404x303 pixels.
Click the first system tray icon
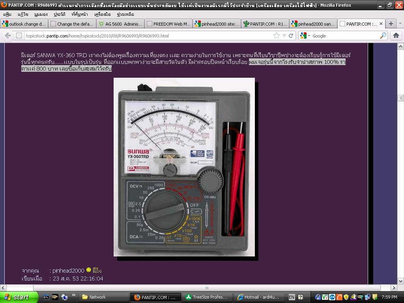point(318,297)
